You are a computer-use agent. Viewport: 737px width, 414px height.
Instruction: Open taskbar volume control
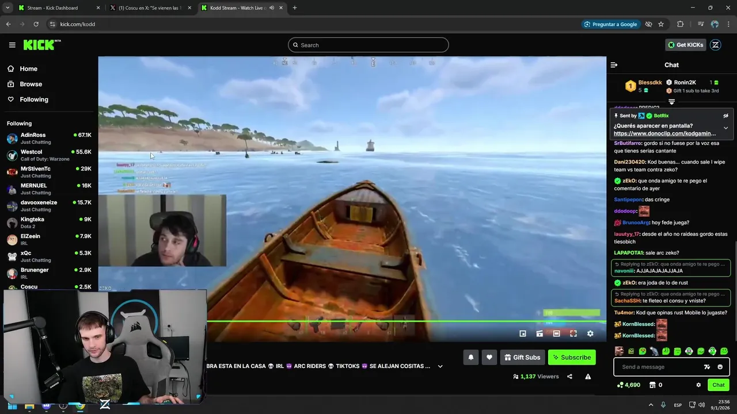[x=701, y=405]
